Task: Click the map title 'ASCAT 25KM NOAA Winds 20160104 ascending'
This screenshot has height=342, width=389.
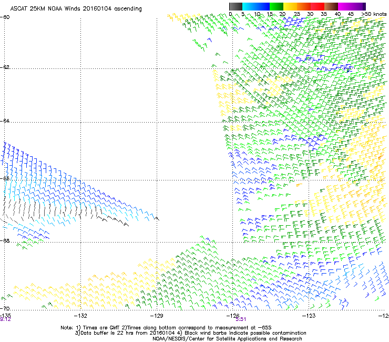Action: (76, 9)
